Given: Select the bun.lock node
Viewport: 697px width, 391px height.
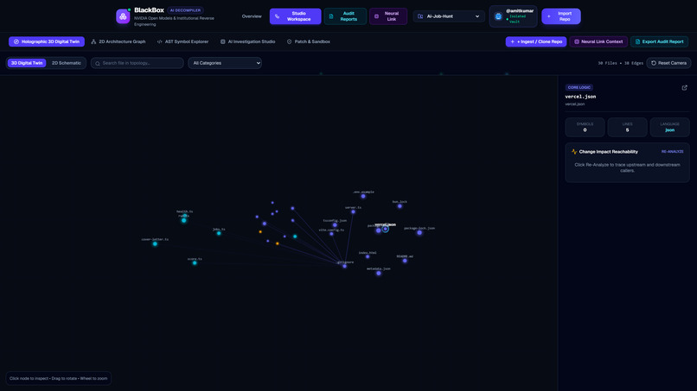Looking at the screenshot, I should tap(400, 206).
